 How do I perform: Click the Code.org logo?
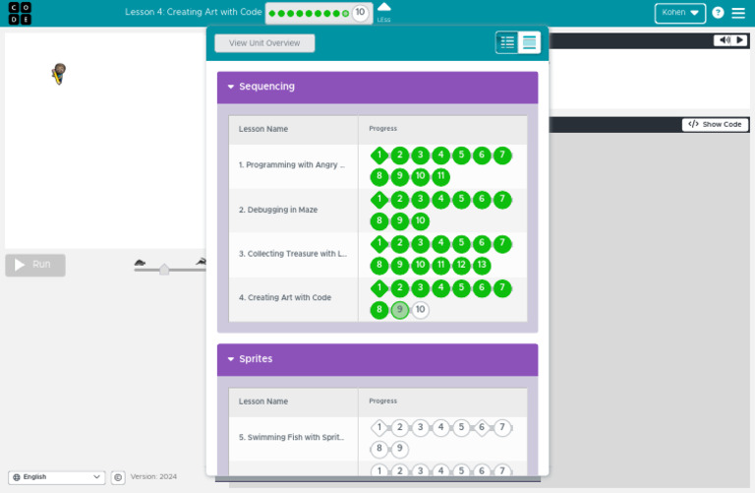[20, 13]
